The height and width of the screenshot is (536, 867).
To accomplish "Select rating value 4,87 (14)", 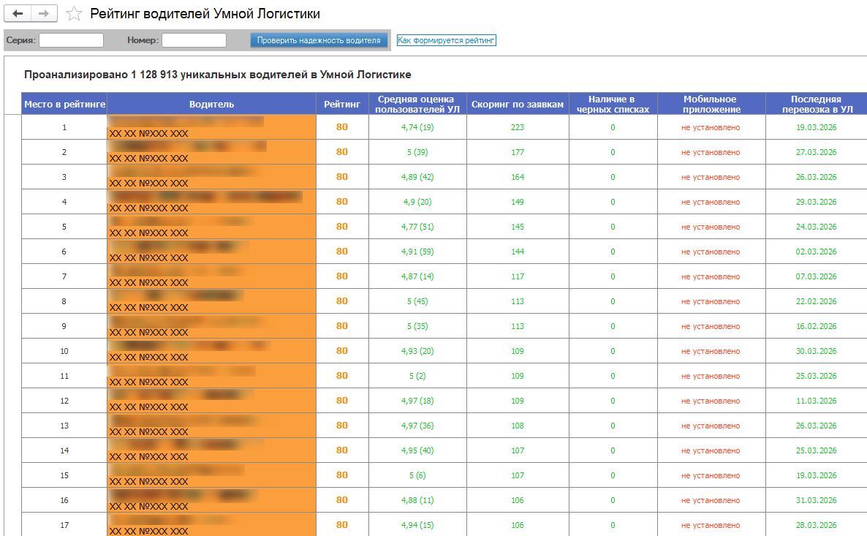I will [x=417, y=276].
